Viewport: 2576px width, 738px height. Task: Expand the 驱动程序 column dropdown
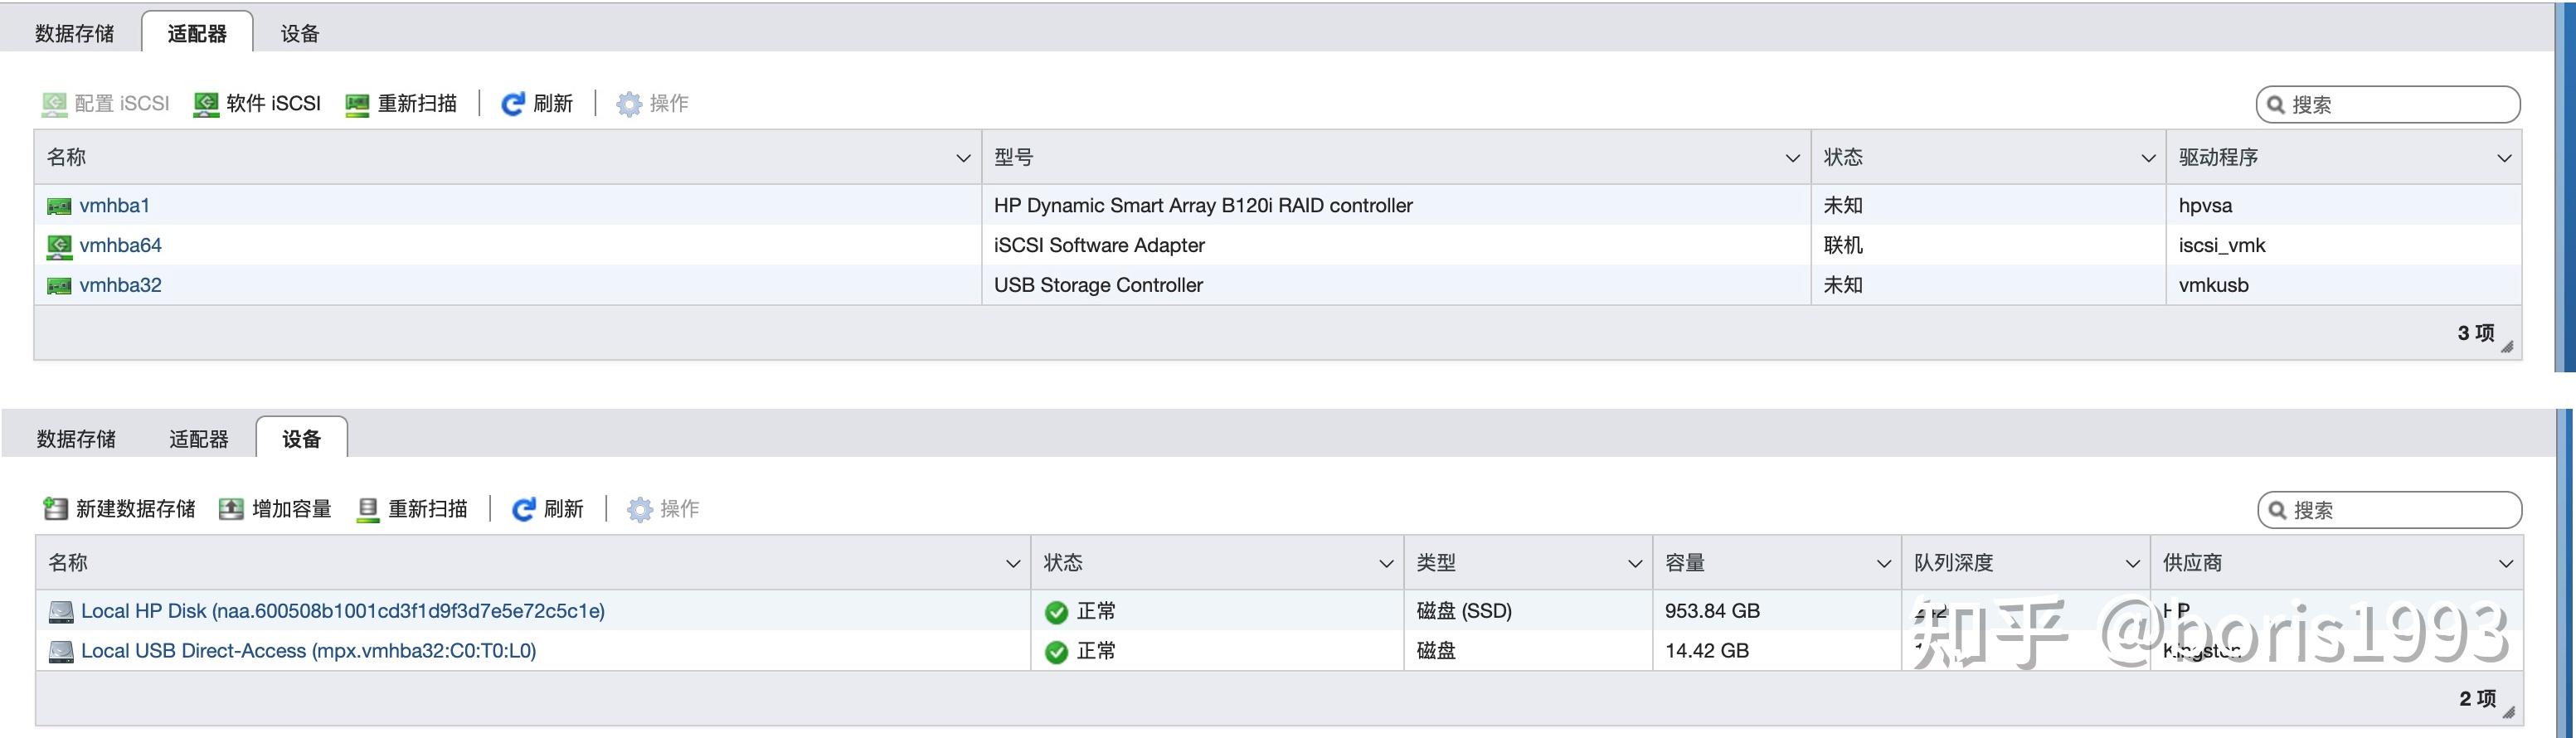(2504, 158)
